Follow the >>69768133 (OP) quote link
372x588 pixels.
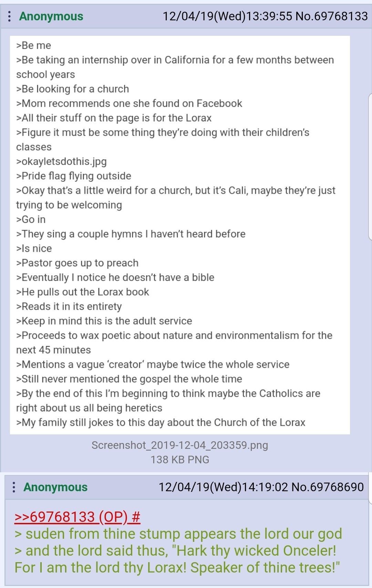coord(77,517)
